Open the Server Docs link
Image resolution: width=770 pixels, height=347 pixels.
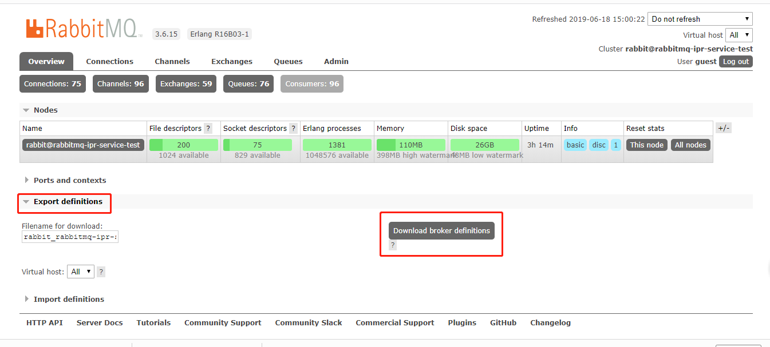click(x=100, y=323)
